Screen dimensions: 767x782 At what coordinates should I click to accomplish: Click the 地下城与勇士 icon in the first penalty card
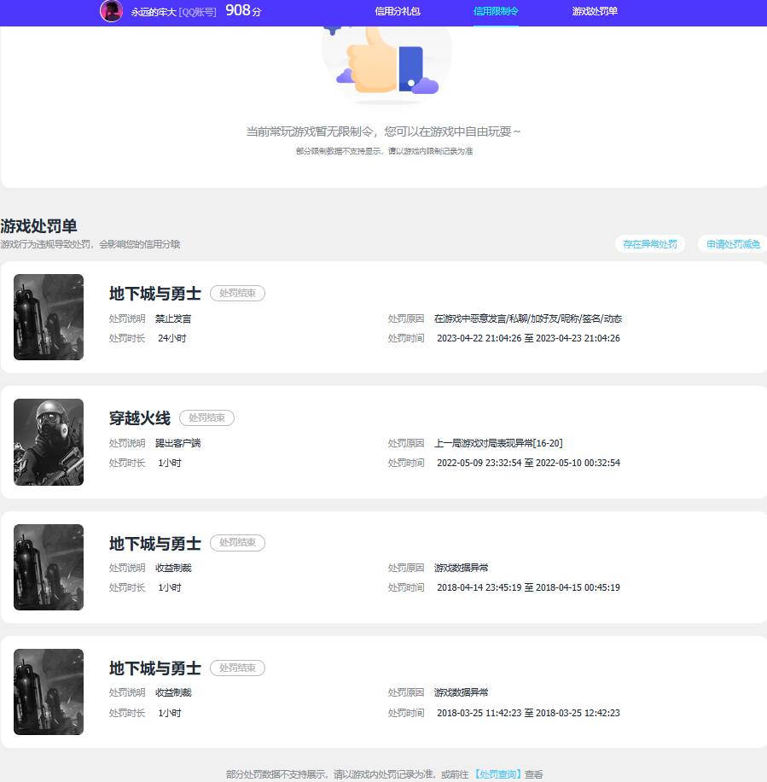pos(48,317)
